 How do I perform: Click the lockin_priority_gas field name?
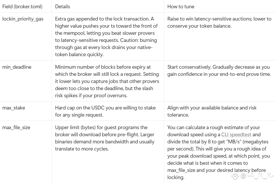(23, 19)
